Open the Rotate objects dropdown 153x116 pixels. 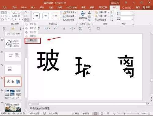point(112,20)
